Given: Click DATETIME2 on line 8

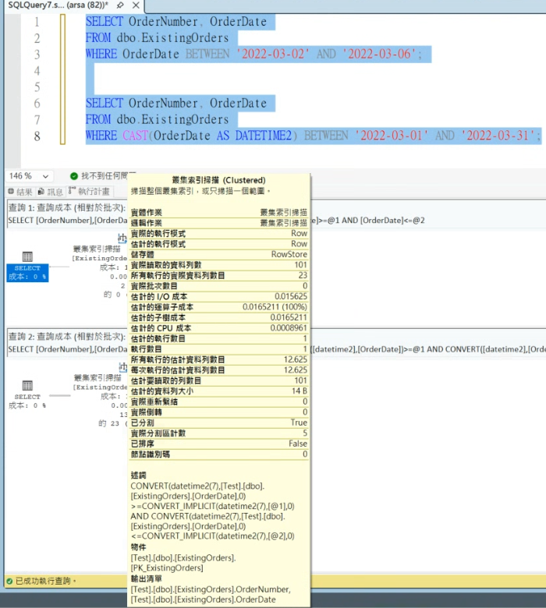Looking at the screenshot, I should coord(263,136).
